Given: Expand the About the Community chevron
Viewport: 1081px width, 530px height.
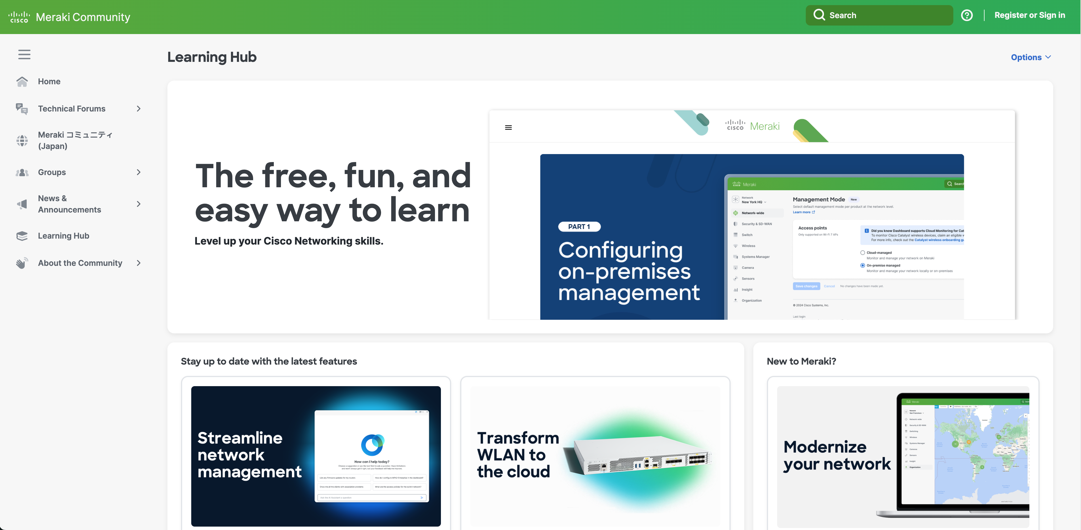Looking at the screenshot, I should [x=138, y=263].
